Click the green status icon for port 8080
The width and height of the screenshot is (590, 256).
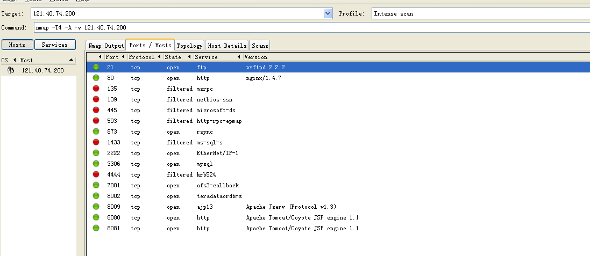96,217
